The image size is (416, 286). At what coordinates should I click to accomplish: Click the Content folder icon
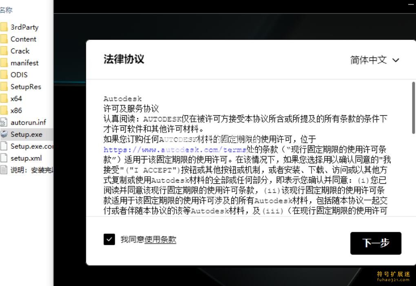click(x=4, y=39)
